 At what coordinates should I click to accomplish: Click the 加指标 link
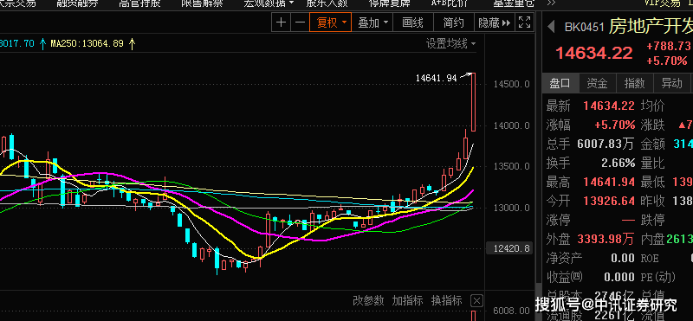(x=407, y=301)
